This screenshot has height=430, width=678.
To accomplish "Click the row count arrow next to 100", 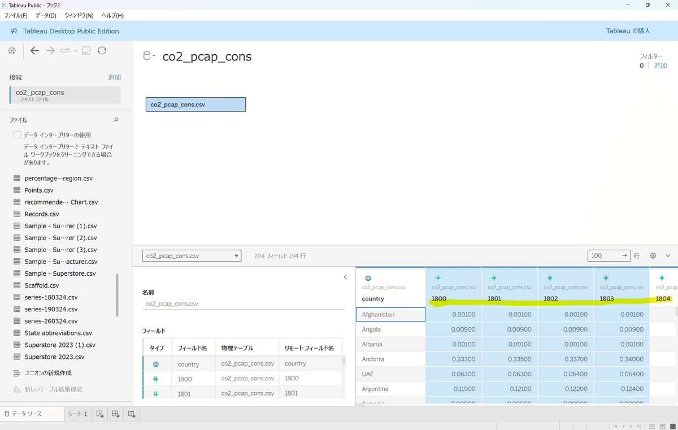I will tap(624, 256).
